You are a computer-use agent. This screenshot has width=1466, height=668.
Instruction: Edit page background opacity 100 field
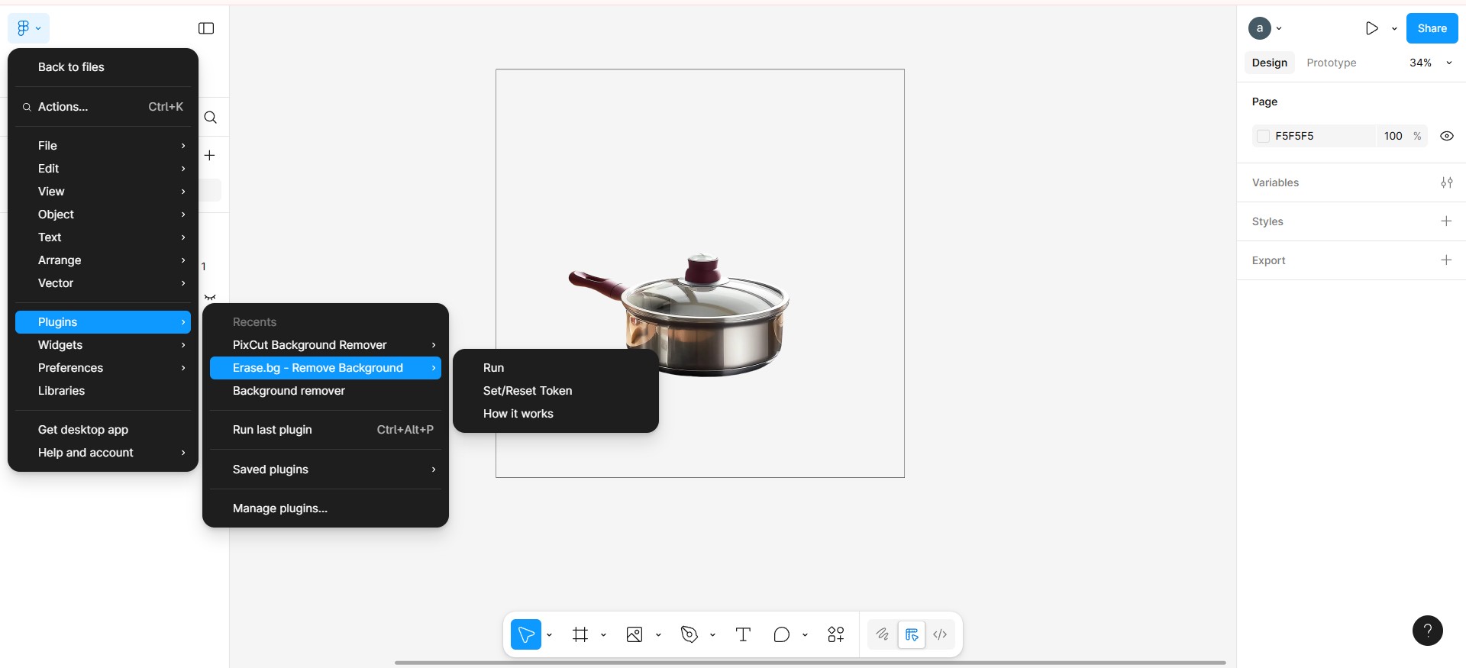[x=1393, y=136]
